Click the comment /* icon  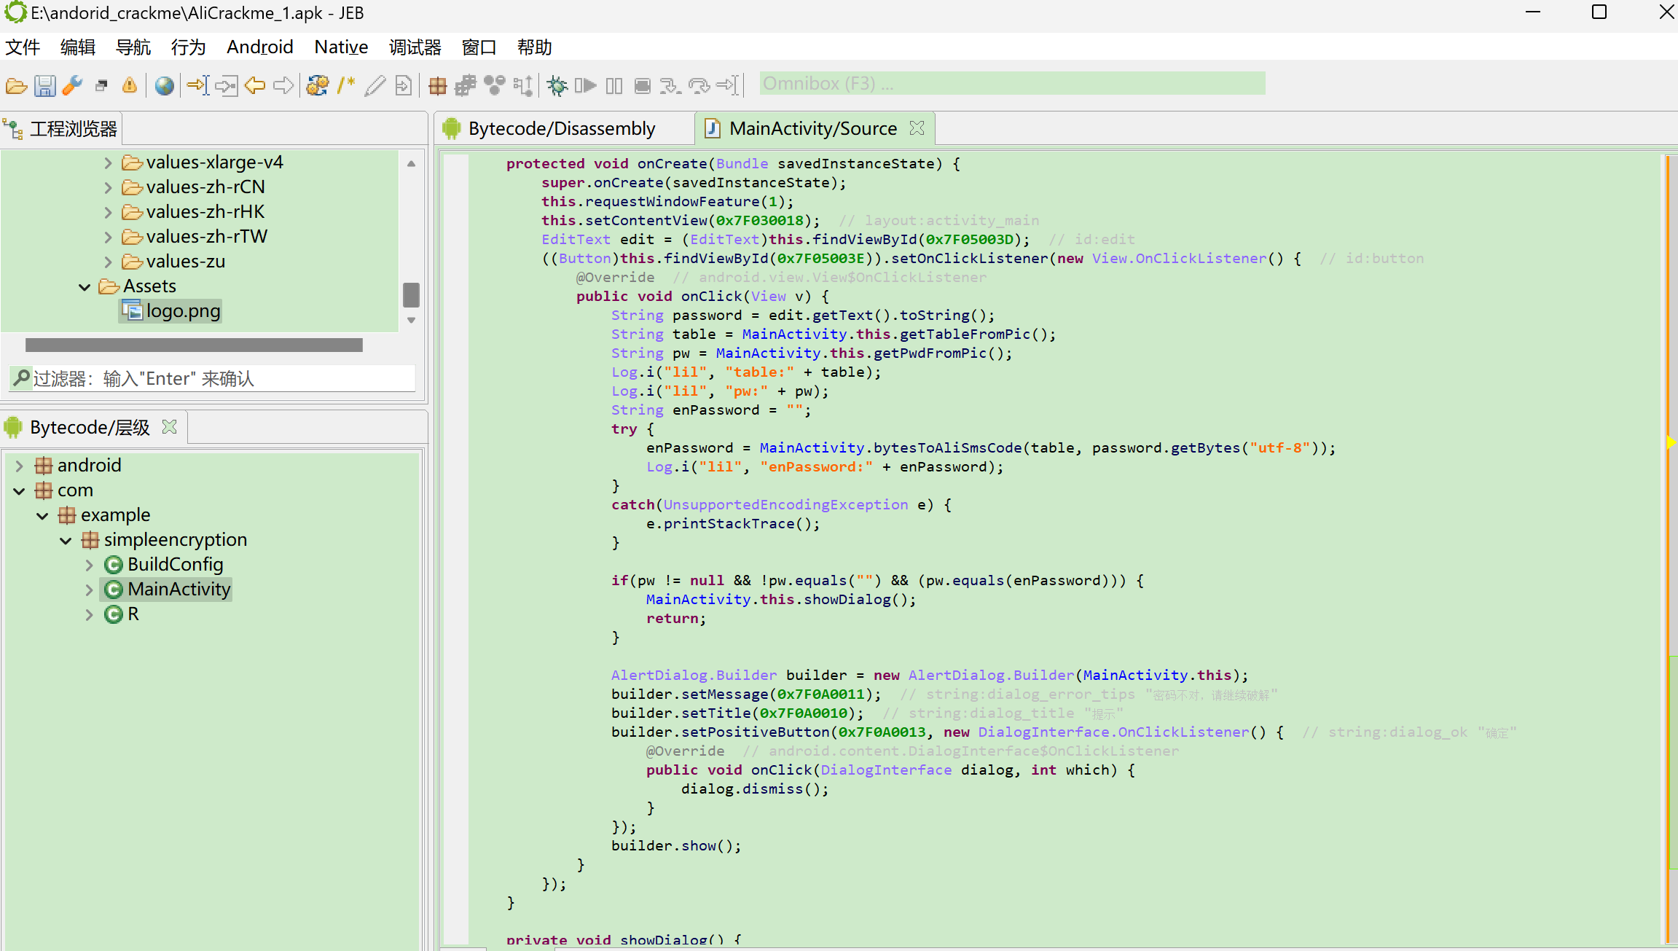pos(346,86)
